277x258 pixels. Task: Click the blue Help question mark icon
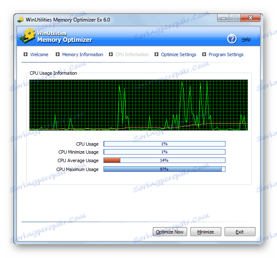232,39
